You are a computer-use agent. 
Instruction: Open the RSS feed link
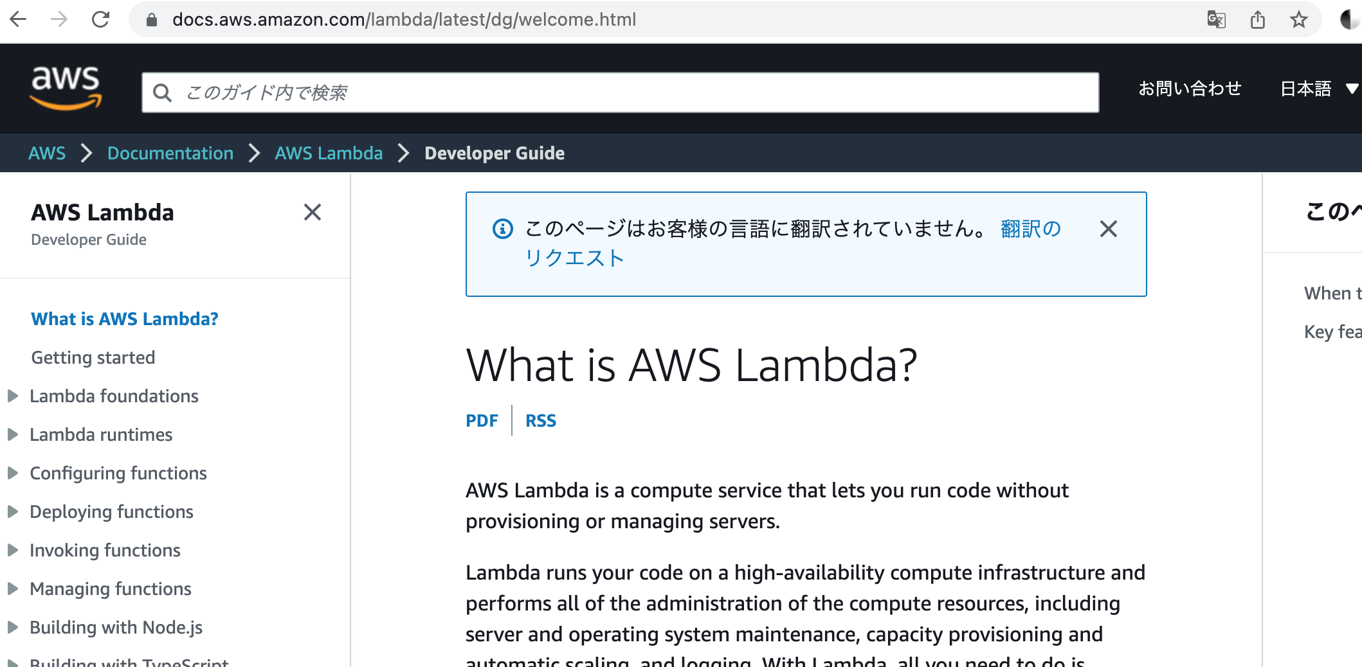541,420
